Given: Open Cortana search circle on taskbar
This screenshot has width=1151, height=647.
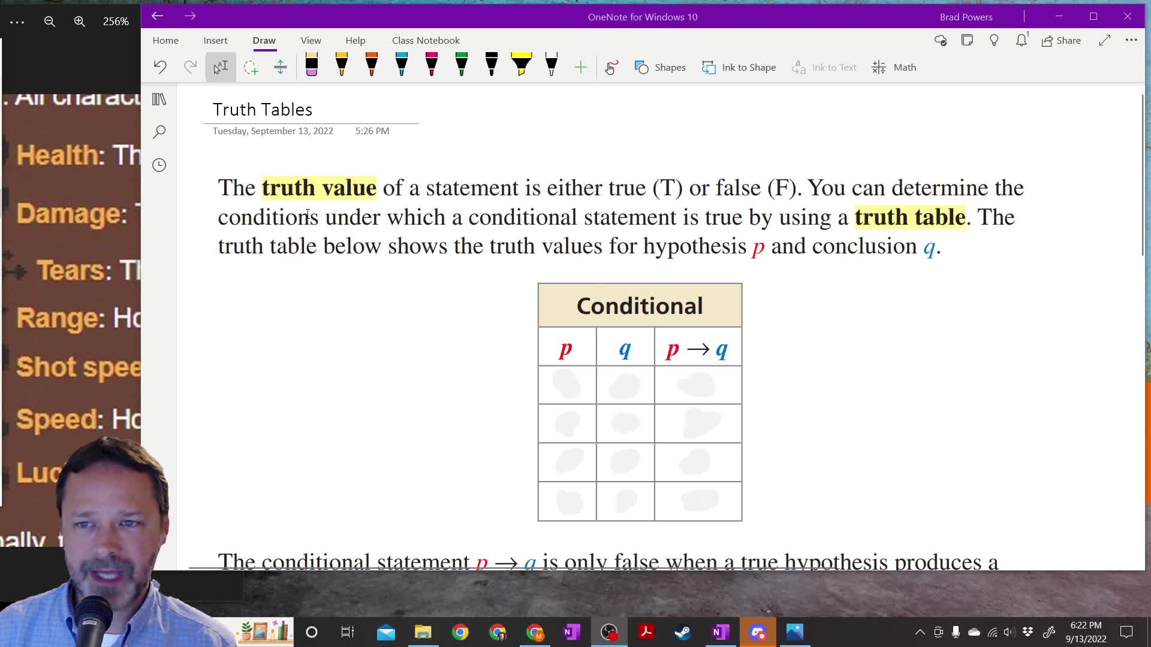Looking at the screenshot, I should pyautogui.click(x=312, y=632).
